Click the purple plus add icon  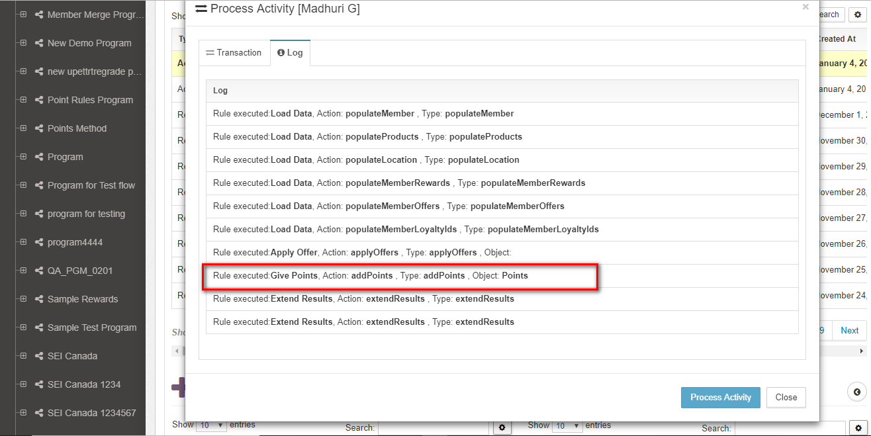[178, 388]
